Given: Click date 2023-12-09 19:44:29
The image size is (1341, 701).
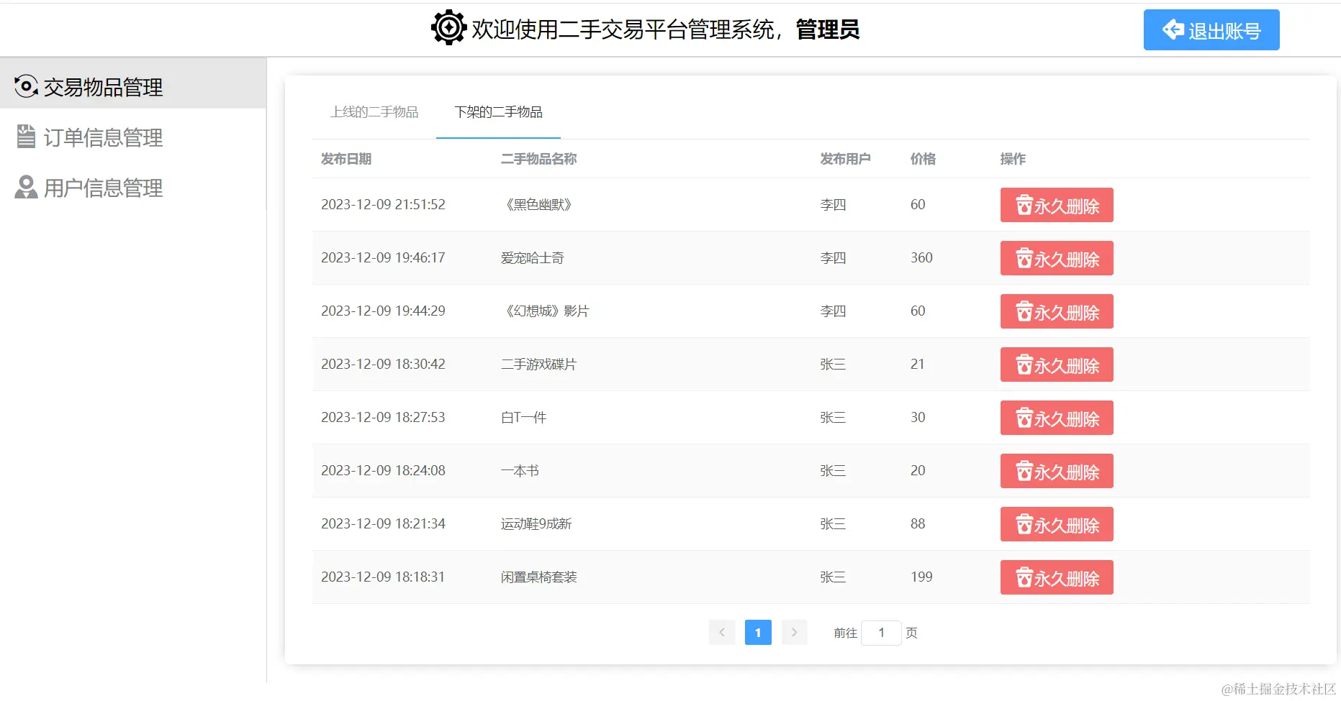Looking at the screenshot, I should 383,311.
